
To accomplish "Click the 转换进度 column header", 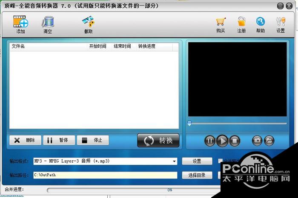I will click(154, 46).
